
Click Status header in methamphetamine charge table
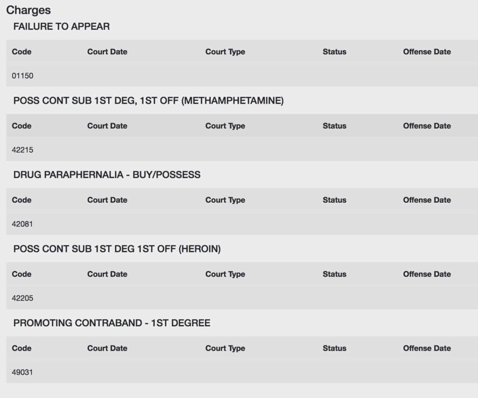tap(334, 126)
